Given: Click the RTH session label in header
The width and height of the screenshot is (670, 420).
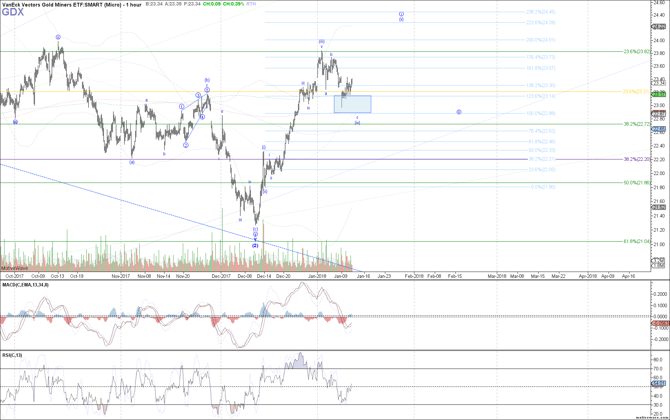Looking at the screenshot, I should (x=251, y=4).
